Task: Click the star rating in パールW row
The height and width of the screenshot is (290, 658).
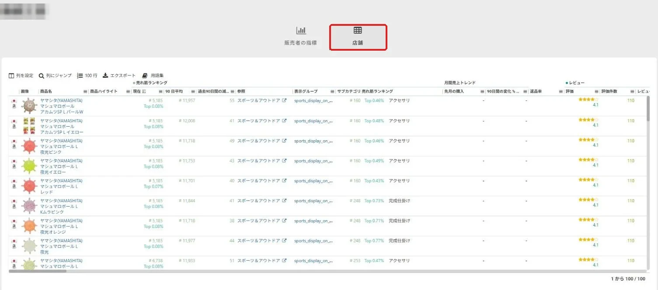Action: 588,100
